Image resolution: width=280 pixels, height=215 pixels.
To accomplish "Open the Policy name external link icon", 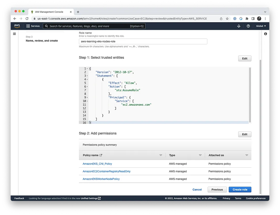I will (101, 155).
